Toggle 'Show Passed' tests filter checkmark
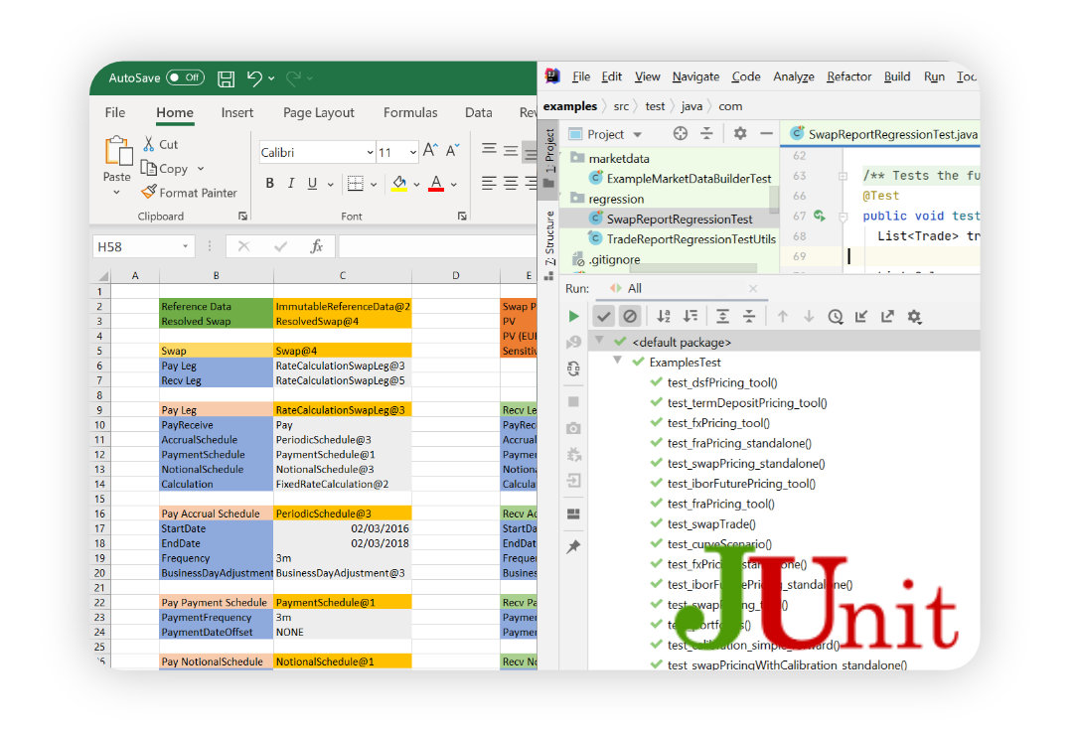Screen dimensions: 1073x734 [603, 316]
